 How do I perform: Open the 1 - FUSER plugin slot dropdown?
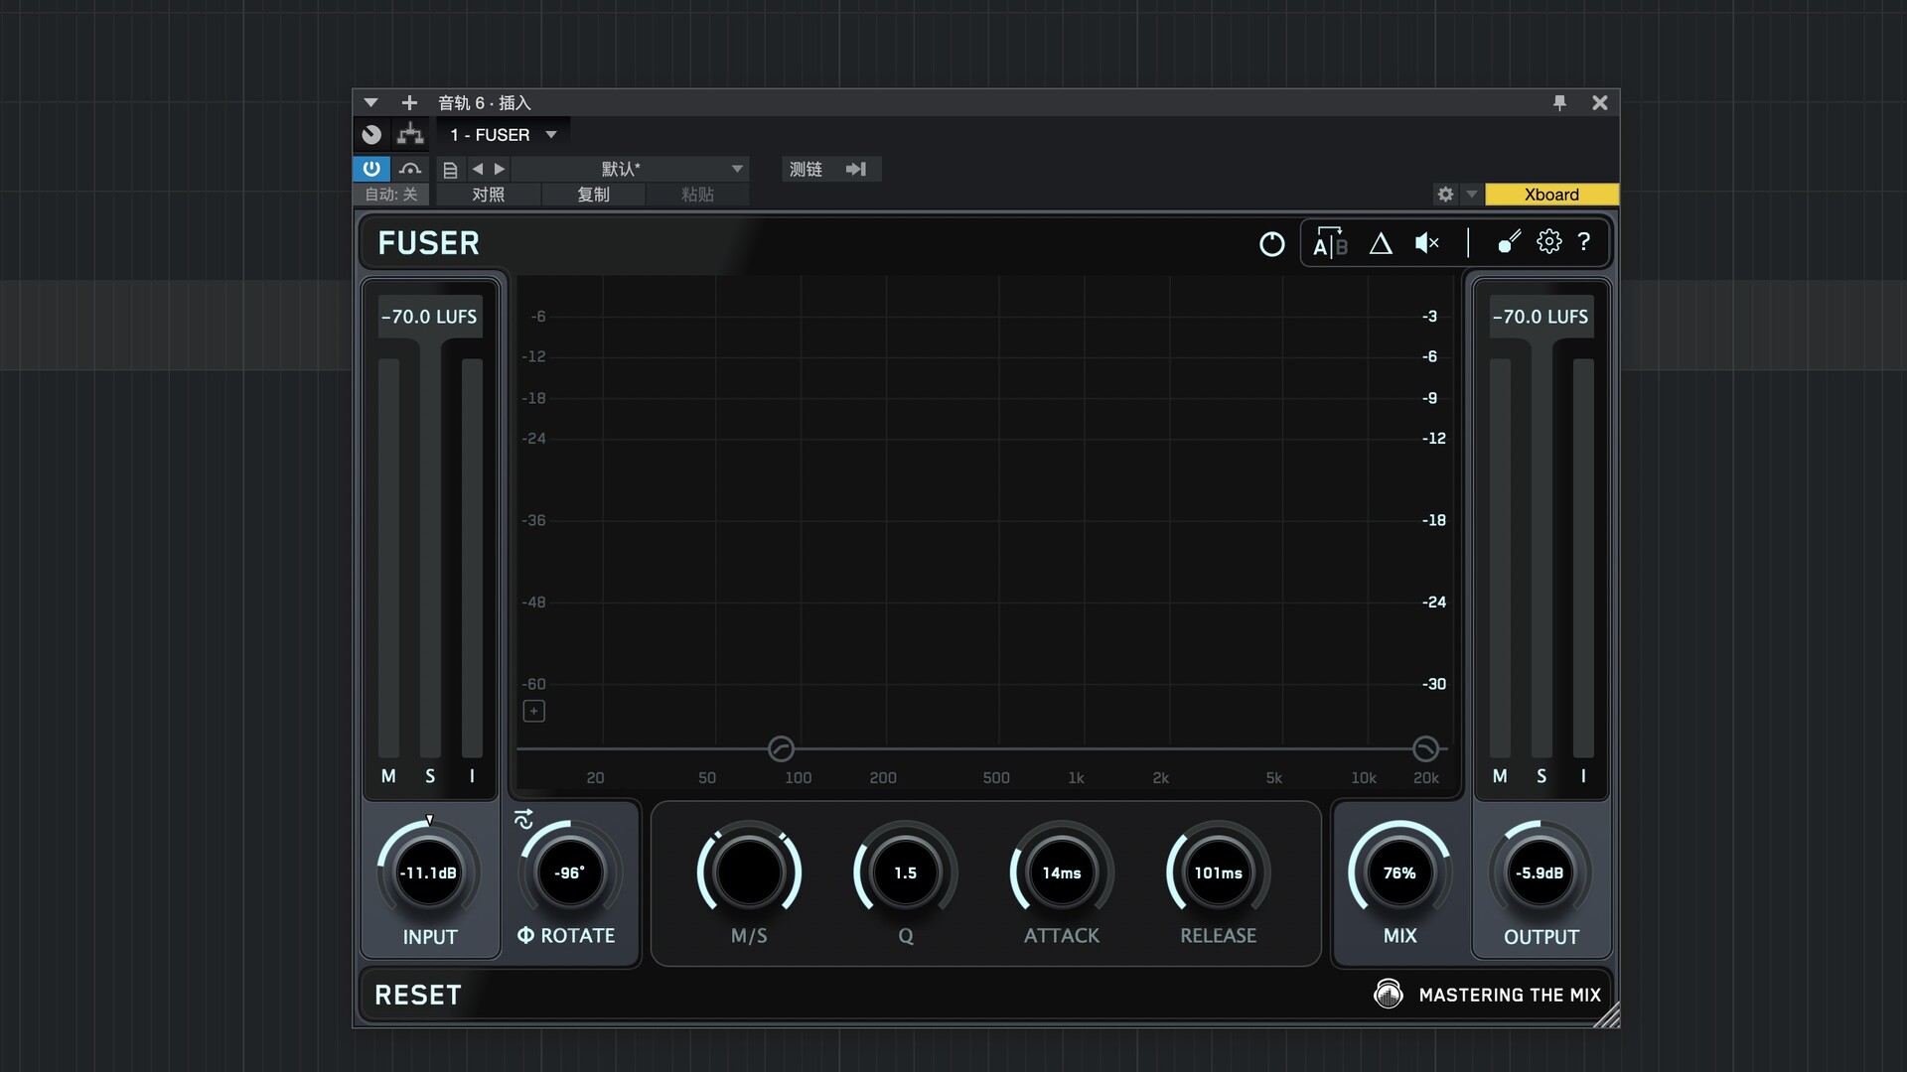pyautogui.click(x=503, y=135)
